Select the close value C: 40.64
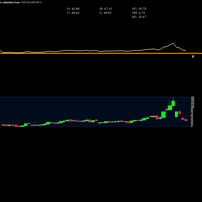Image resolution: width=202 pixels, height=202 pixels. (x=73, y=13)
